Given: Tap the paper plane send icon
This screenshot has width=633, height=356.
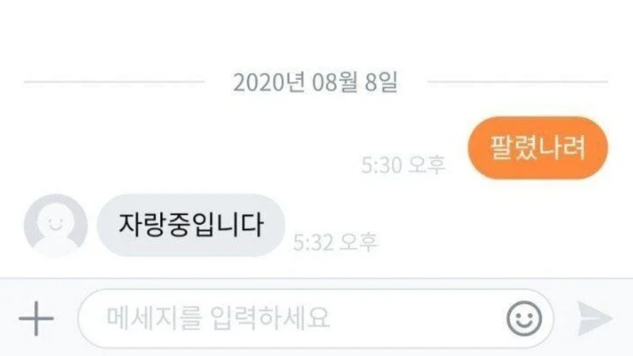Looking at the screenshot, I should tap(595, 319).
